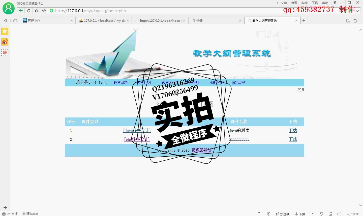Click the 退出网站 logout link

coord(238,83)
